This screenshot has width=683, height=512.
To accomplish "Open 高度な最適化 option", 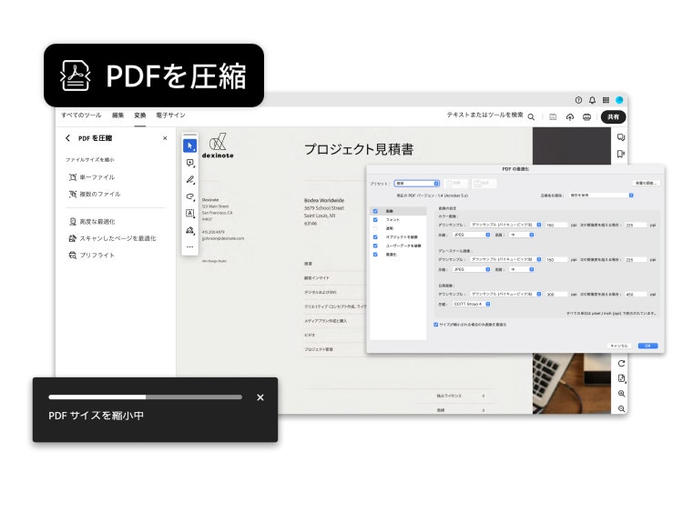I will click(92, 221).
